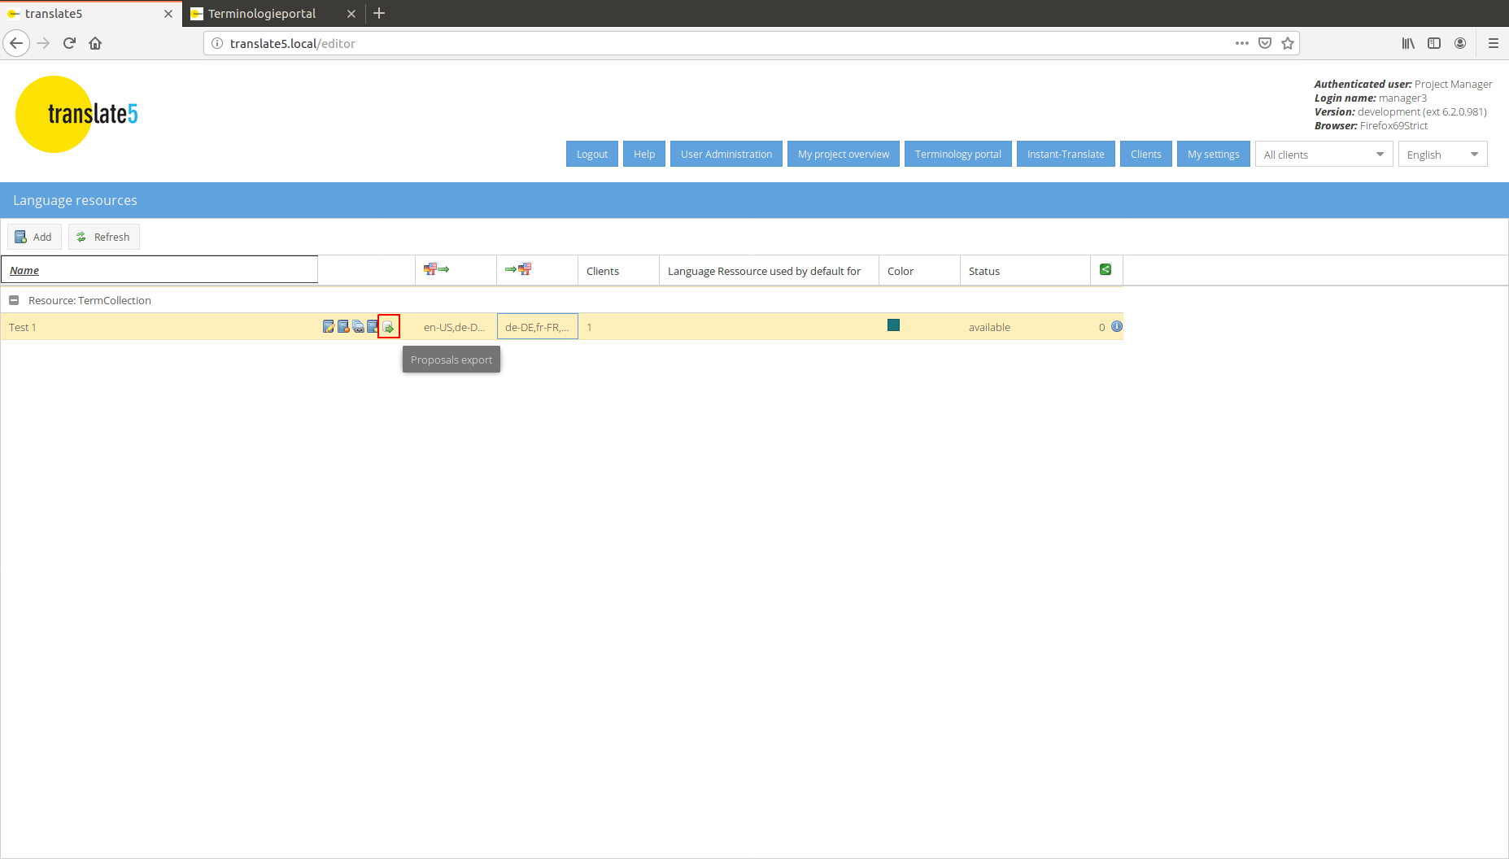Click the Proposals export icon for Test 1
The image size is (1509, 859).
click(389, 327)
